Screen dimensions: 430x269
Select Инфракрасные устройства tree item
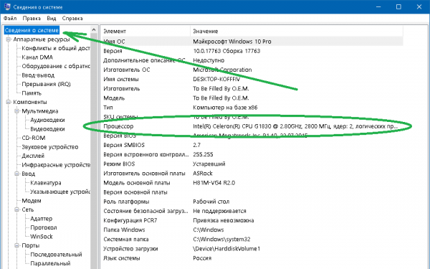56,165
